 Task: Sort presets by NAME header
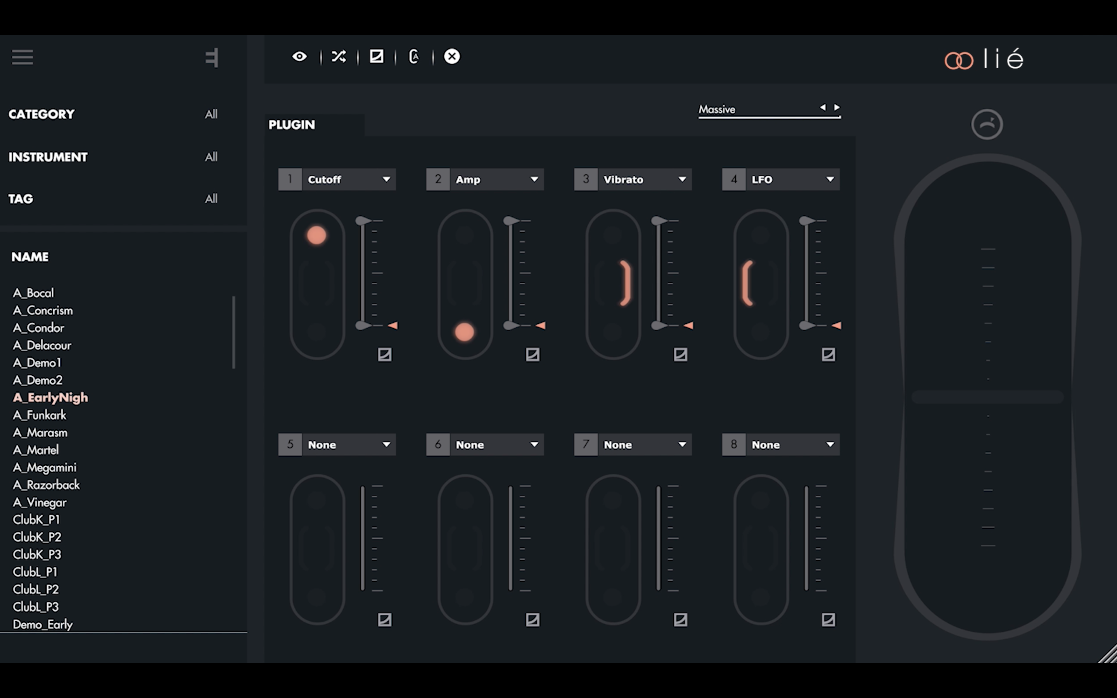point(30,257)
